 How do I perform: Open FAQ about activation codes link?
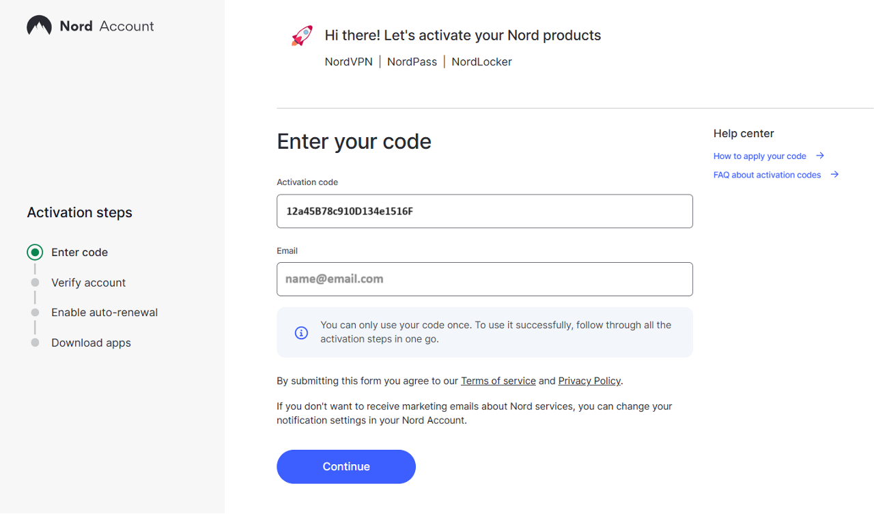click(767, 175)
